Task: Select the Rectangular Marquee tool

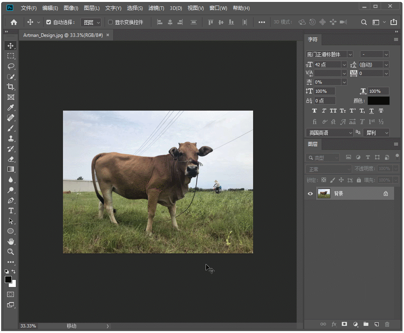Action: pyautogui.click(x=11, y=56)
